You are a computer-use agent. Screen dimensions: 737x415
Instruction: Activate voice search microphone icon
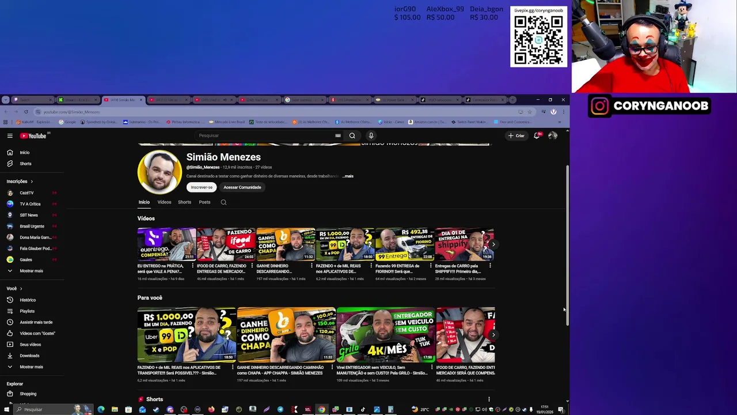tap(371, 136)
